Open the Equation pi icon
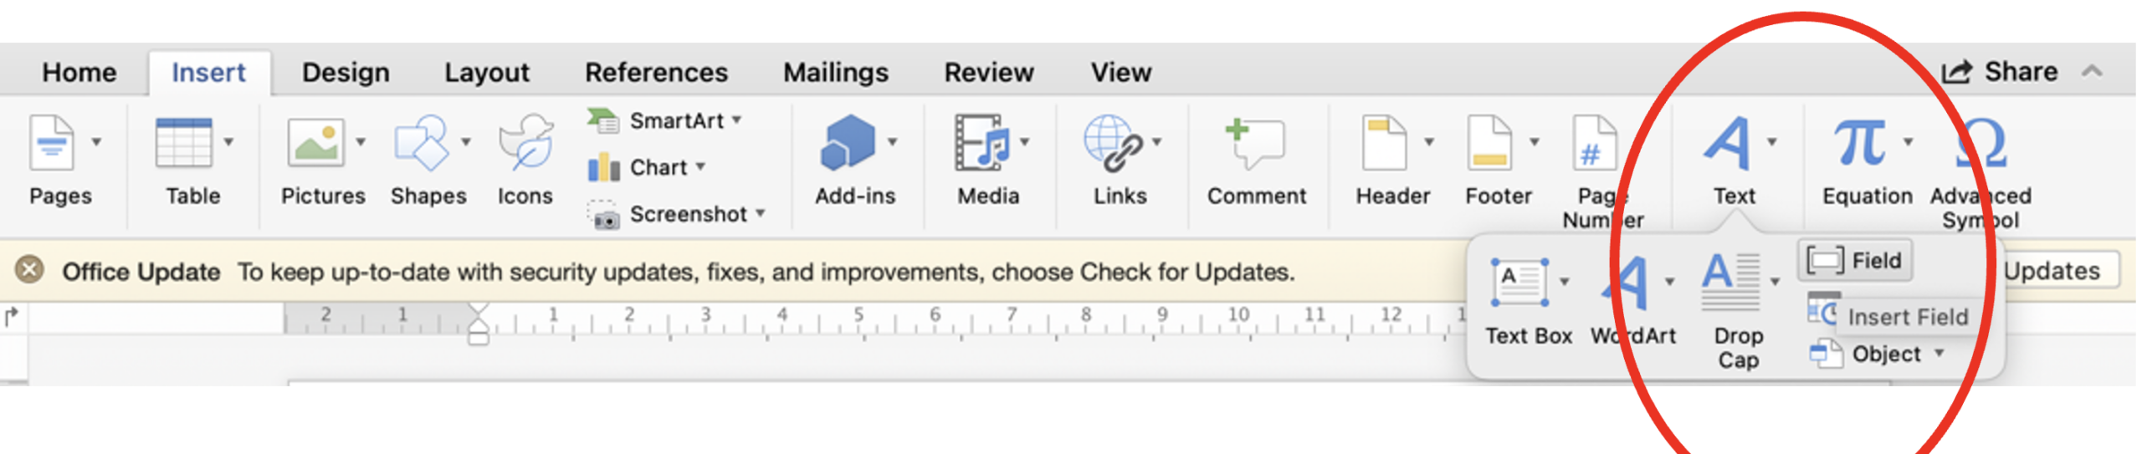Screen dimensions: 2142x454 [x=1859, y=142]
